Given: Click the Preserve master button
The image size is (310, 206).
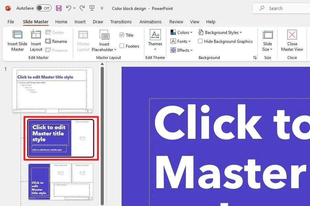Looking at the screenshot, I should (x=57, y=50).
